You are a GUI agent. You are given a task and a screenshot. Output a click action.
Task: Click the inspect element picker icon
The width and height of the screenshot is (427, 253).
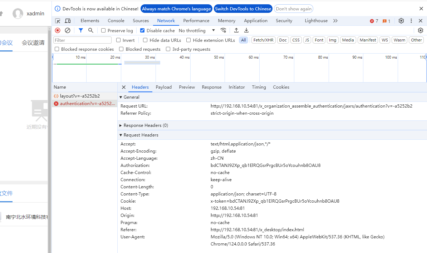[58, 21]
